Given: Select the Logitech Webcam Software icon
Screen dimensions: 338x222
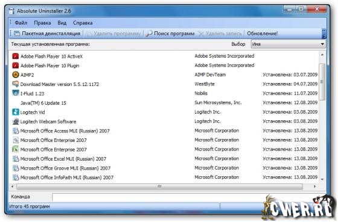Looking at the screenshot, I should 15,122.
